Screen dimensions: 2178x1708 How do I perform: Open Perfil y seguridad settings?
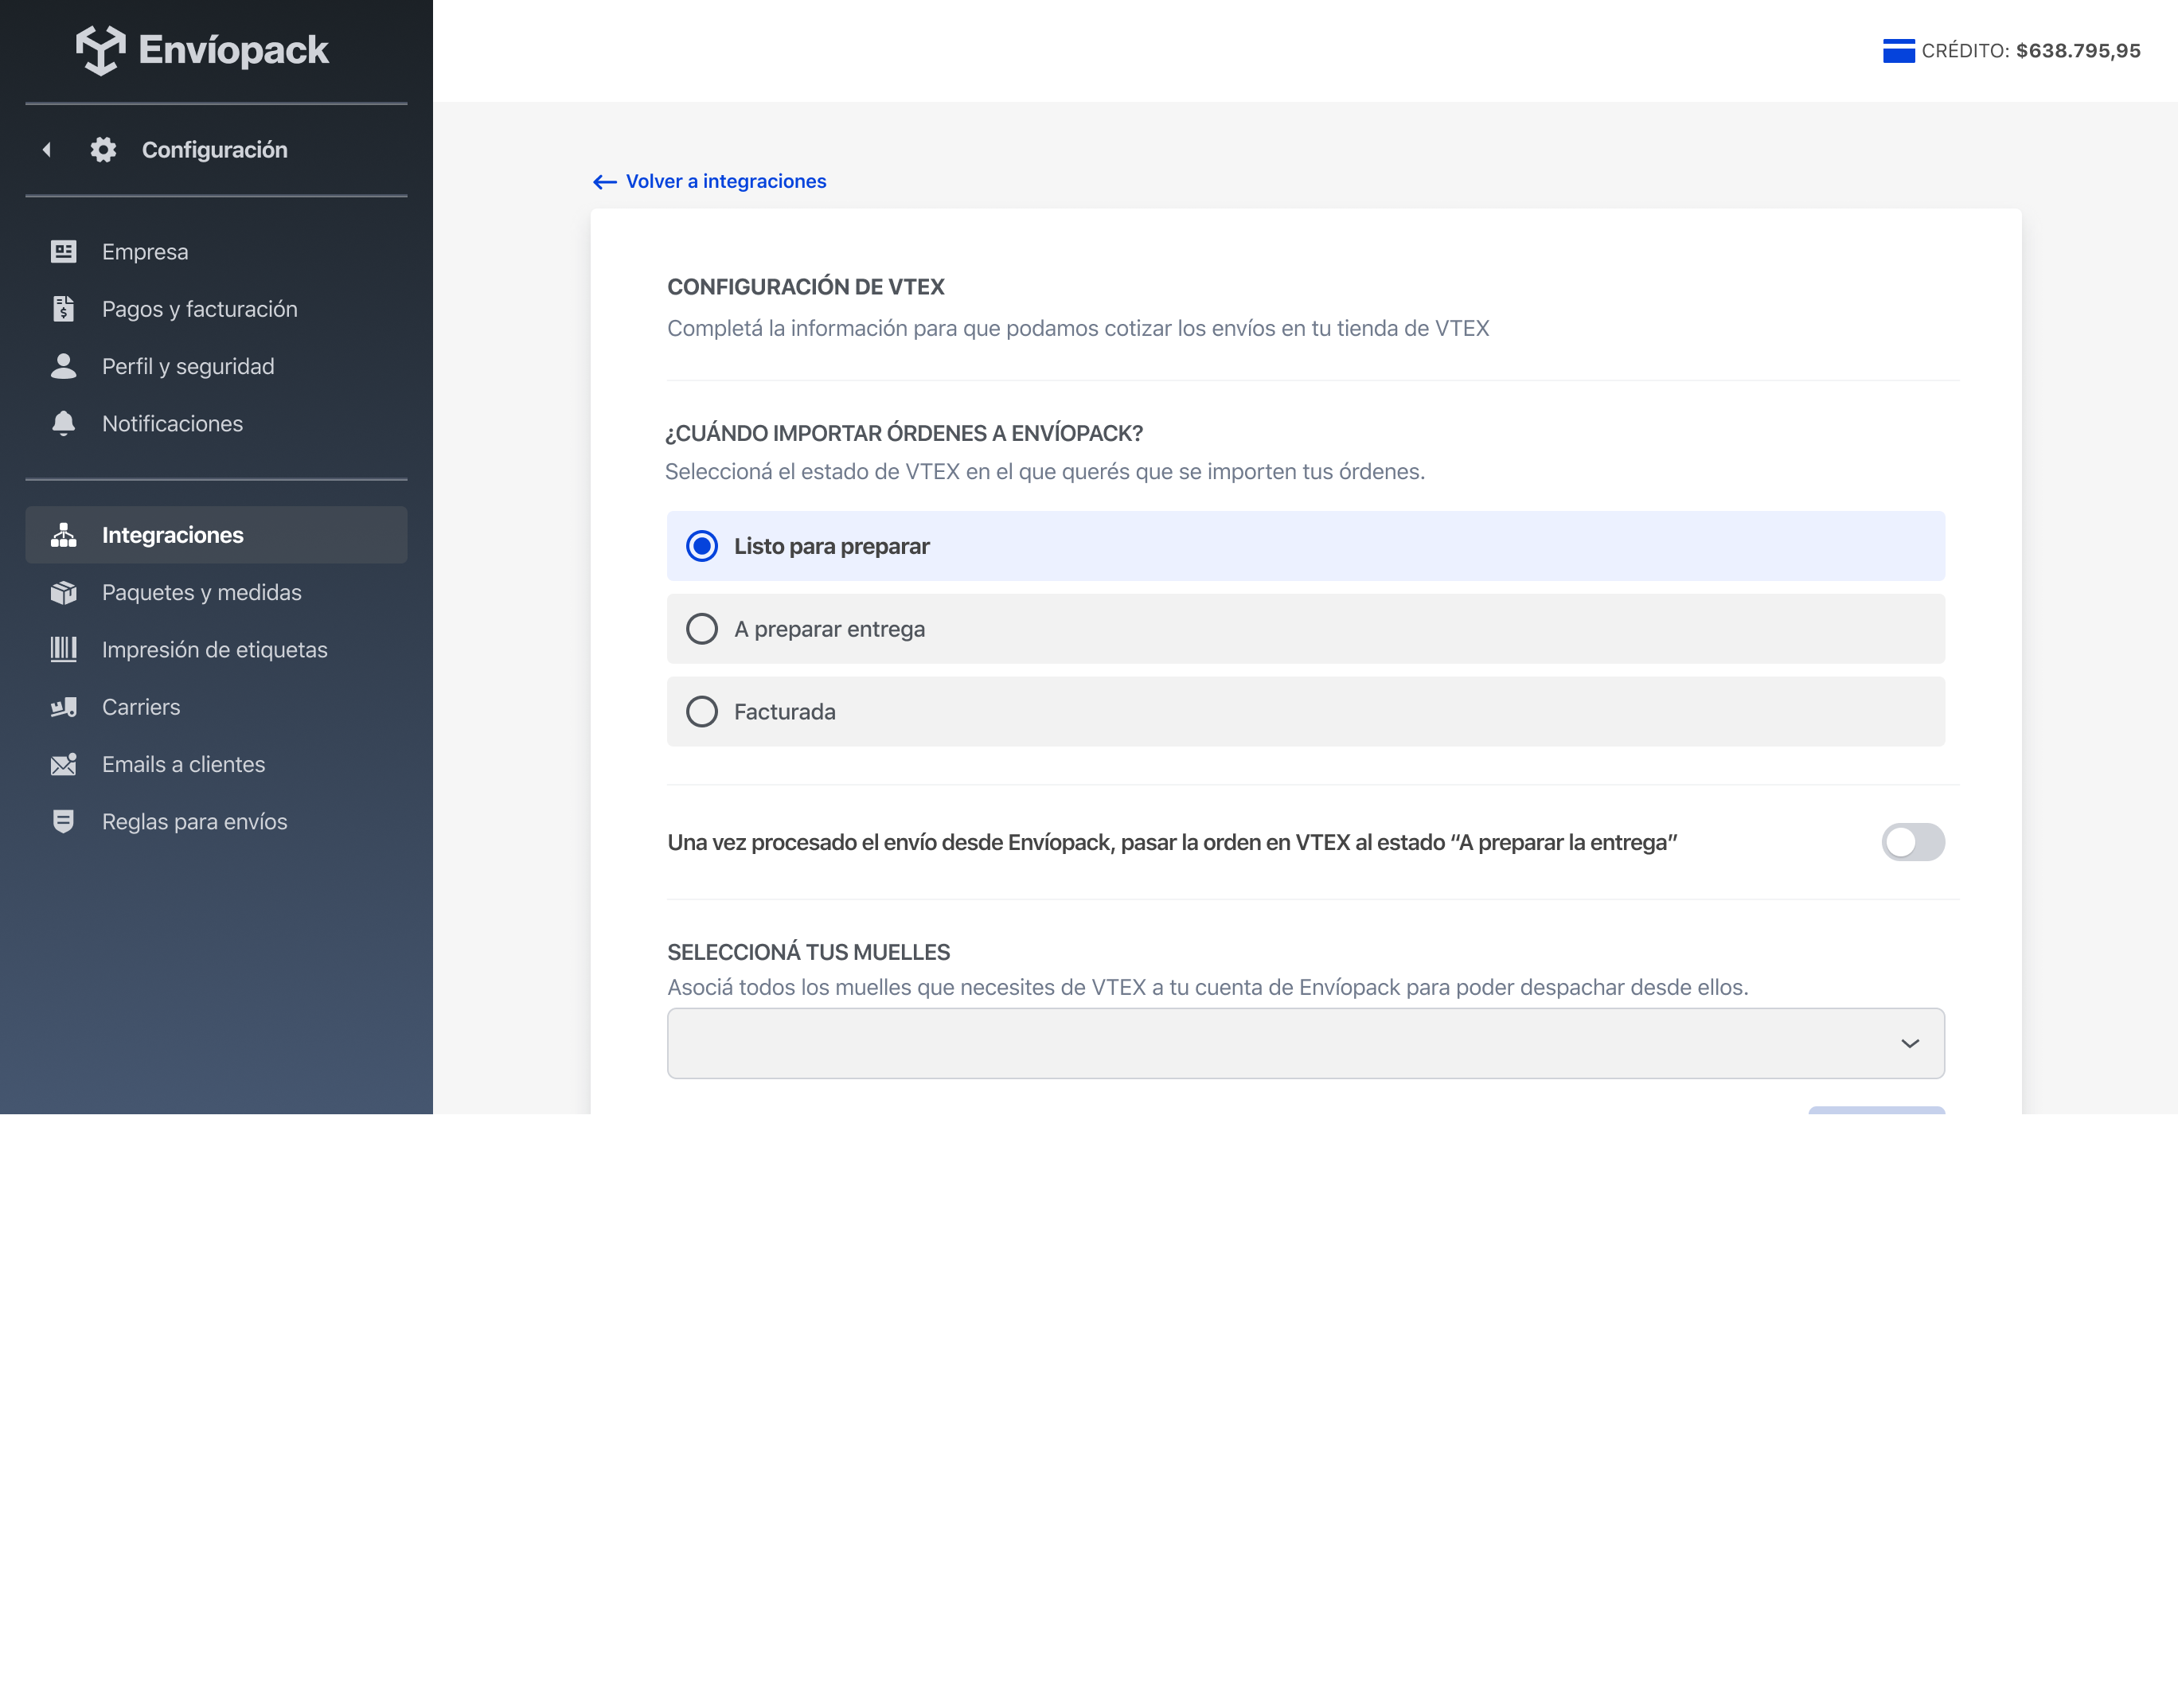pyautogui.click(x=216, y=366)
